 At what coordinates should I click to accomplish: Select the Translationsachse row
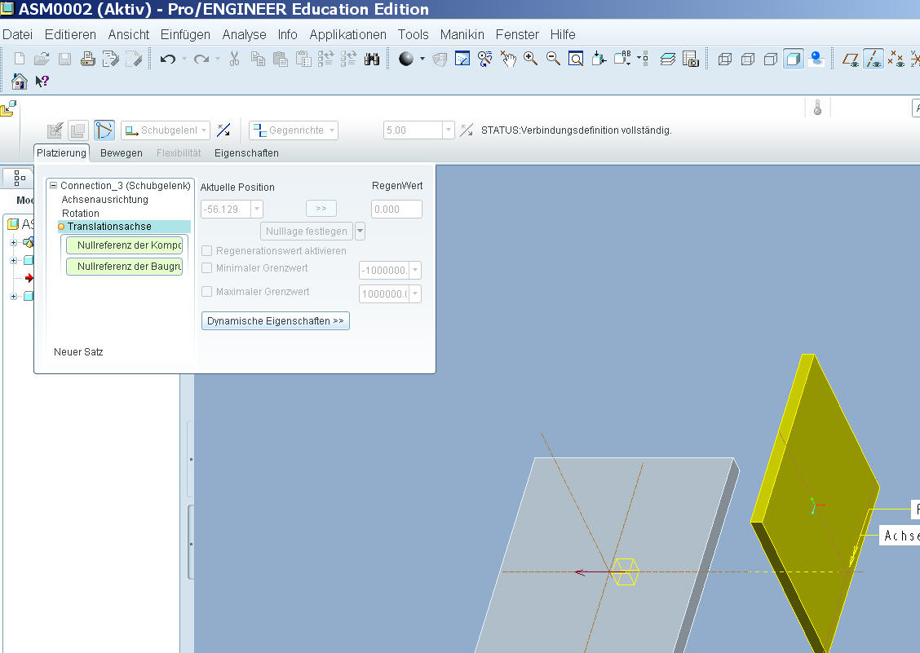tap(125, 227)
